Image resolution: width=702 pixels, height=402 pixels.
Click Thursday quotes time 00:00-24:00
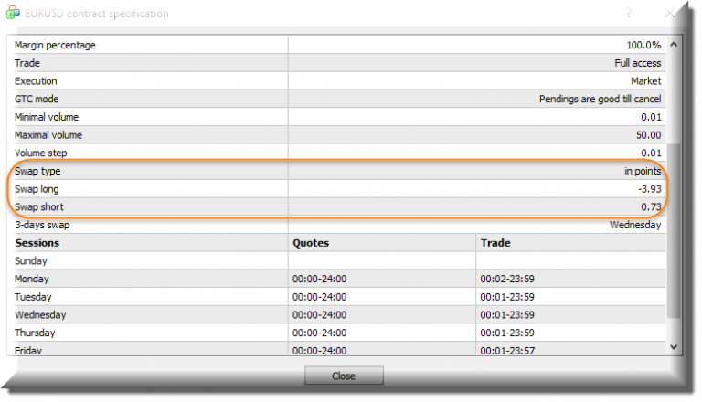[319, 333]
